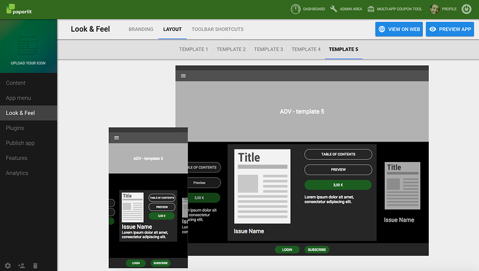The image size is (479, 271).
Task: Choose Template 2
Action: pyautogui.click(x=231, y=50)
